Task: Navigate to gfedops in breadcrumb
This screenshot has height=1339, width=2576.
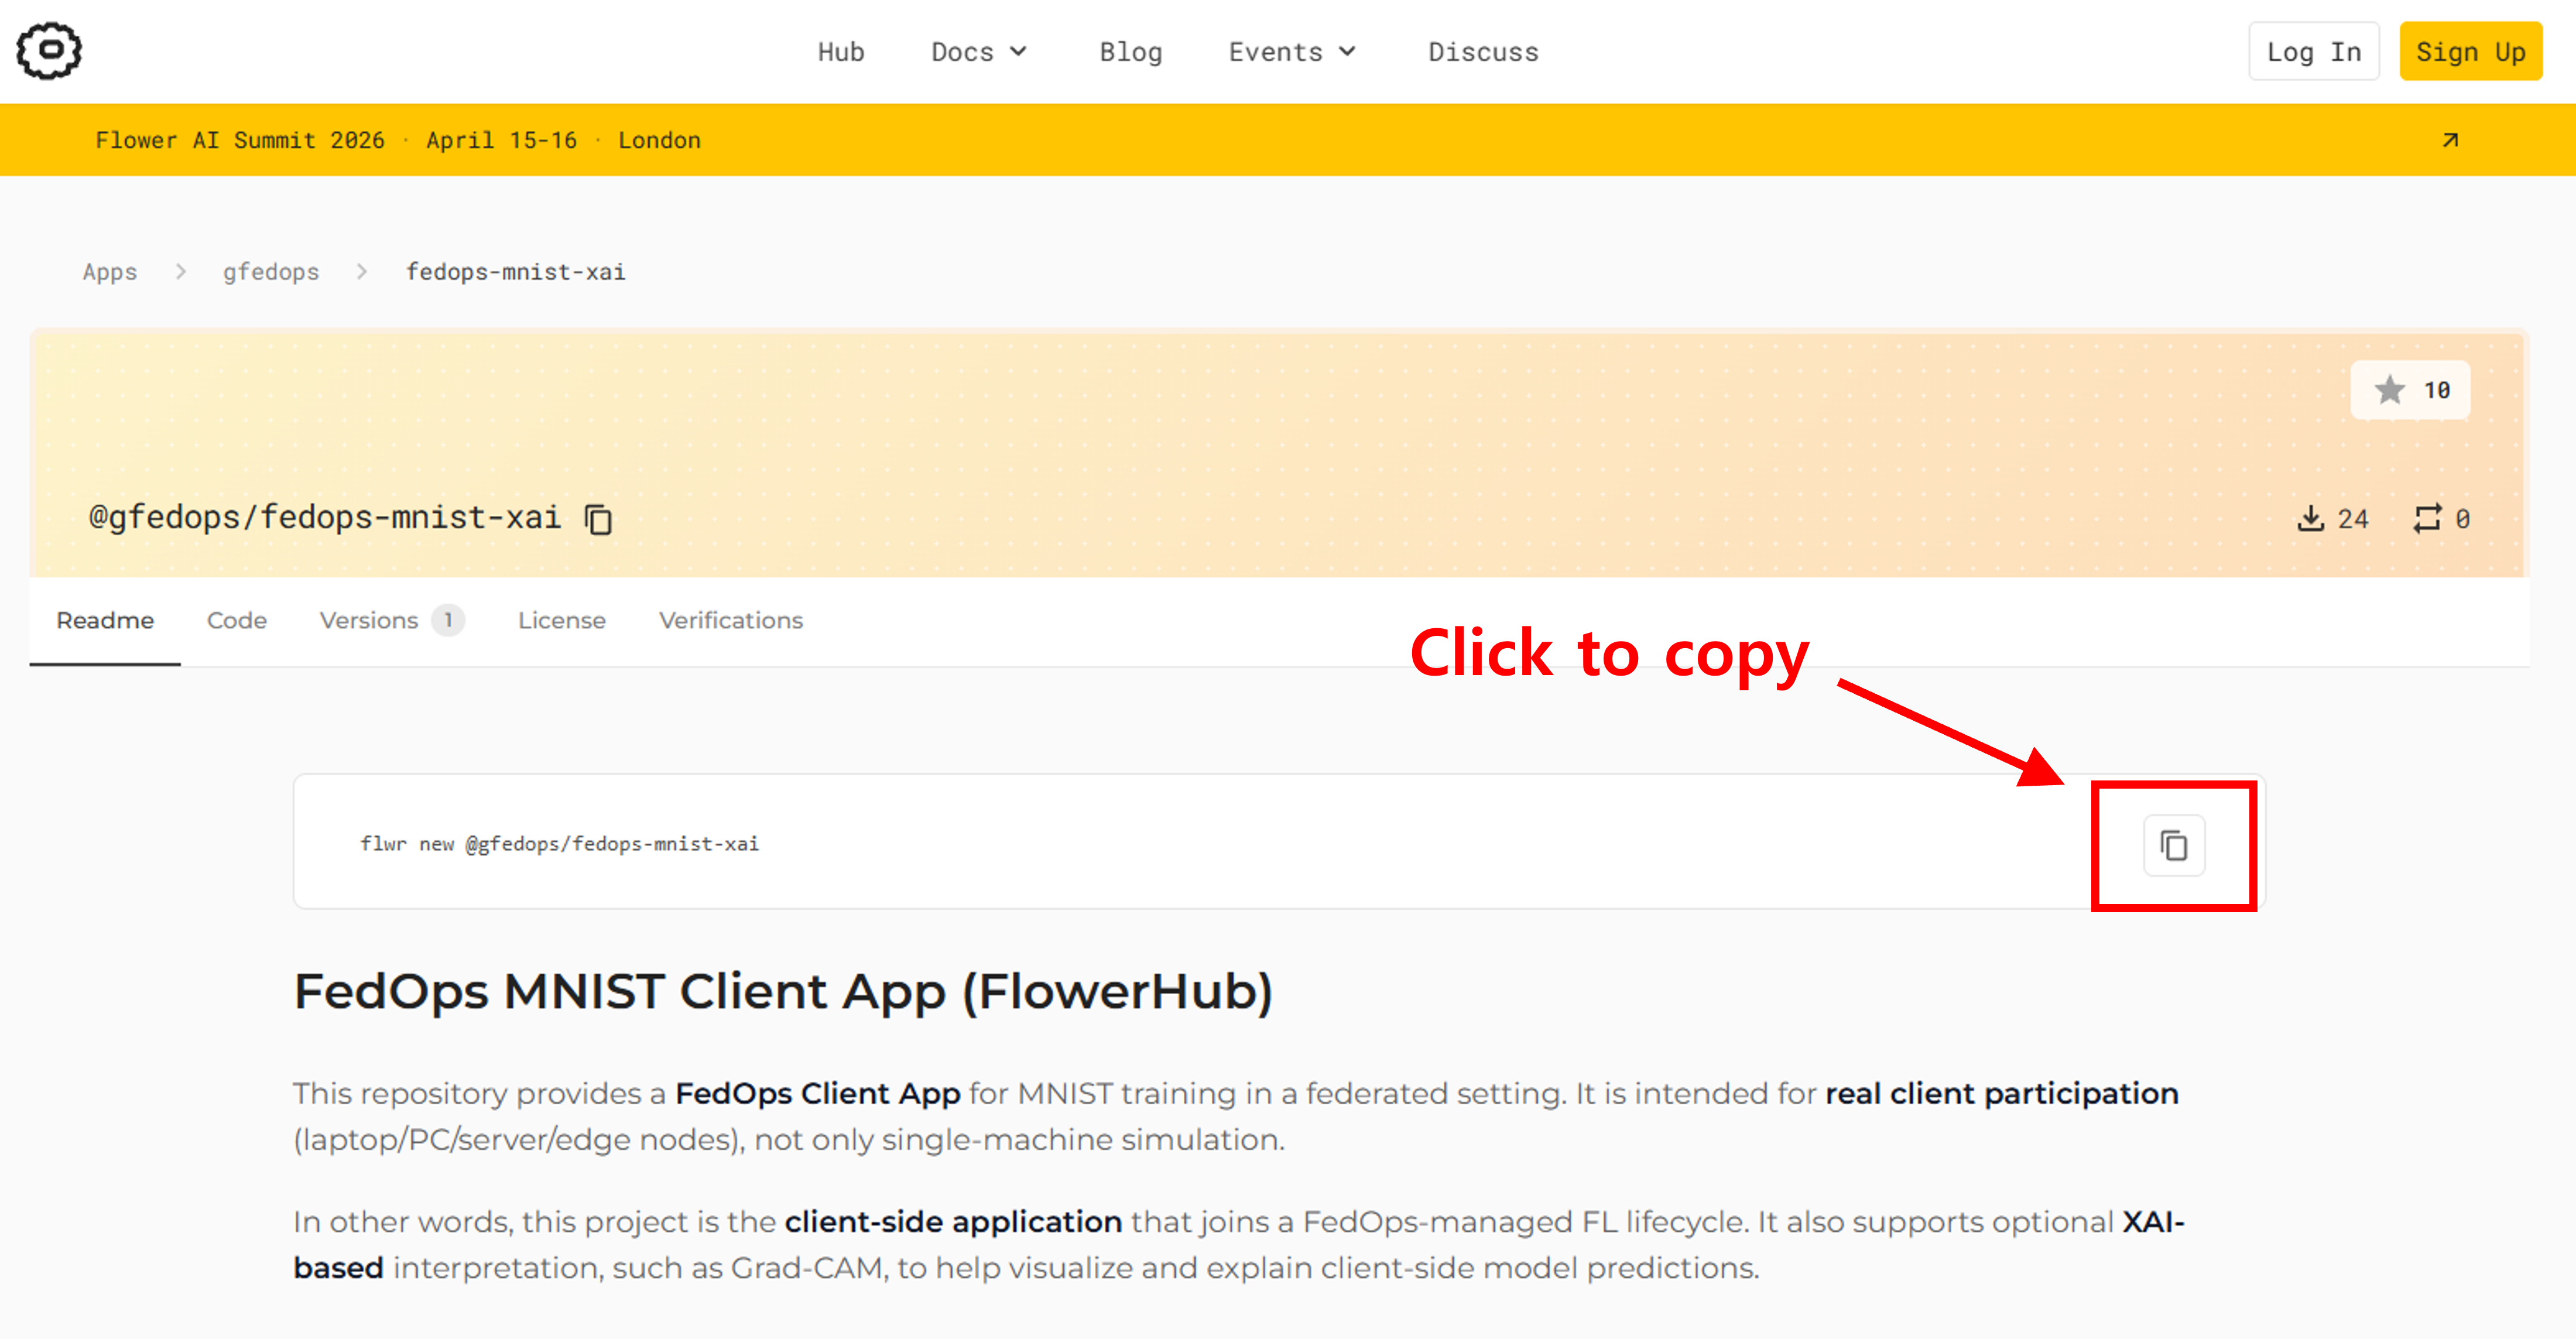Action: click(270, 272)
